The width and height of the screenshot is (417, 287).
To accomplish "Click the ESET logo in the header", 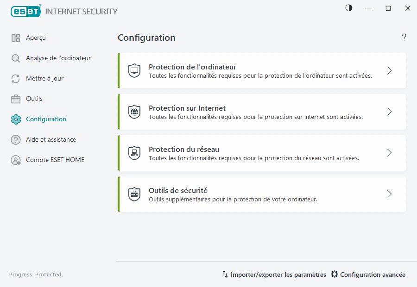I will point(25,11).
